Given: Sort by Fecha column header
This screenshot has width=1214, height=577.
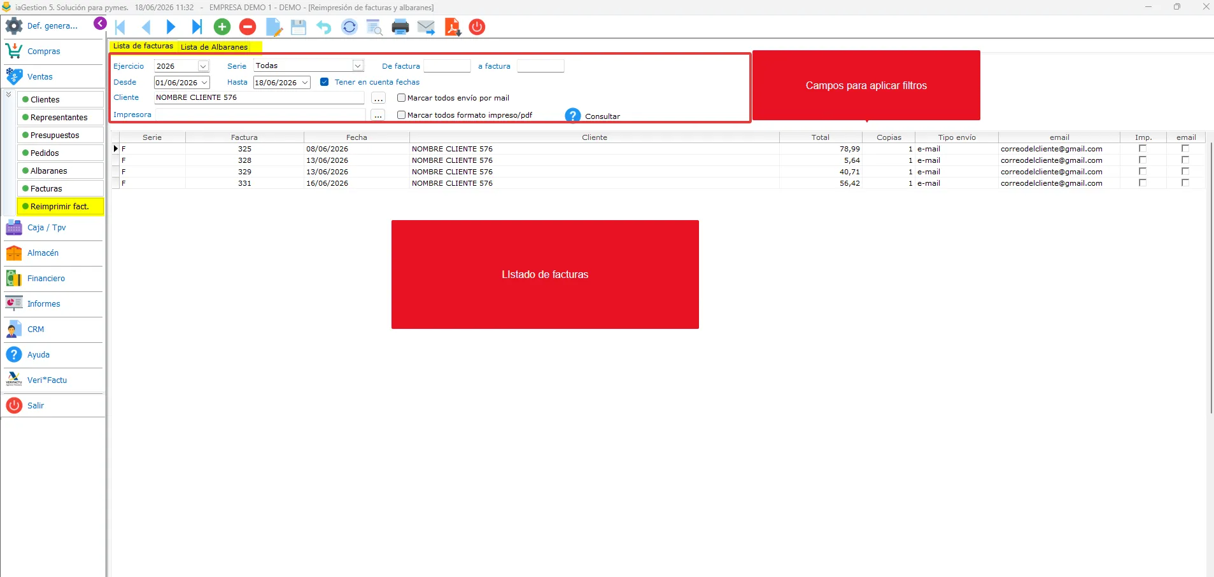Looking at the screenshot, I should pos(356,137).
